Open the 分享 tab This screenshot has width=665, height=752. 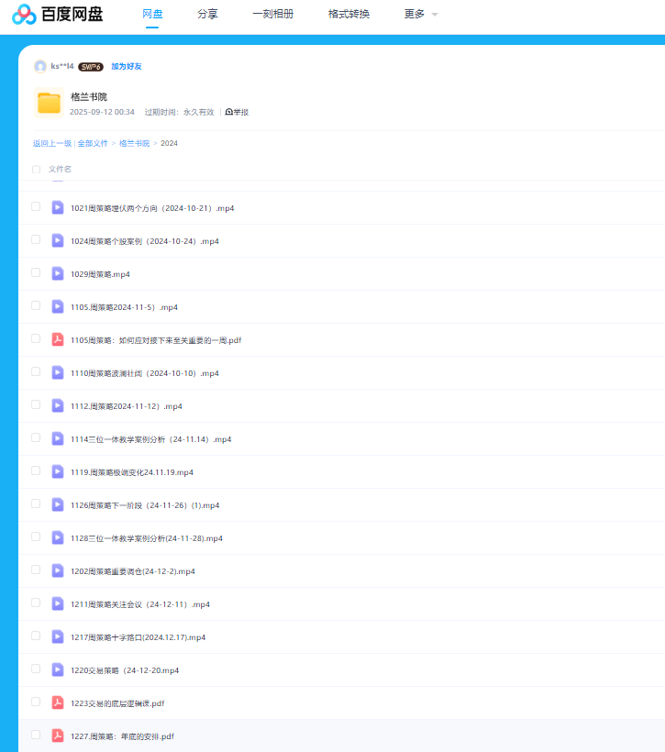click(x=207, y=15)
